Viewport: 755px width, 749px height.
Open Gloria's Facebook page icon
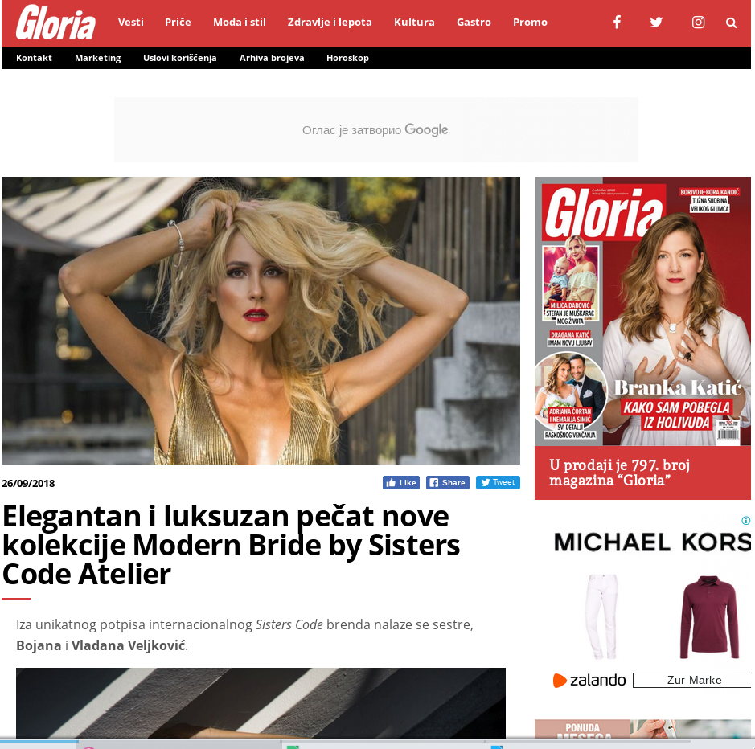(x=617, y=23)
